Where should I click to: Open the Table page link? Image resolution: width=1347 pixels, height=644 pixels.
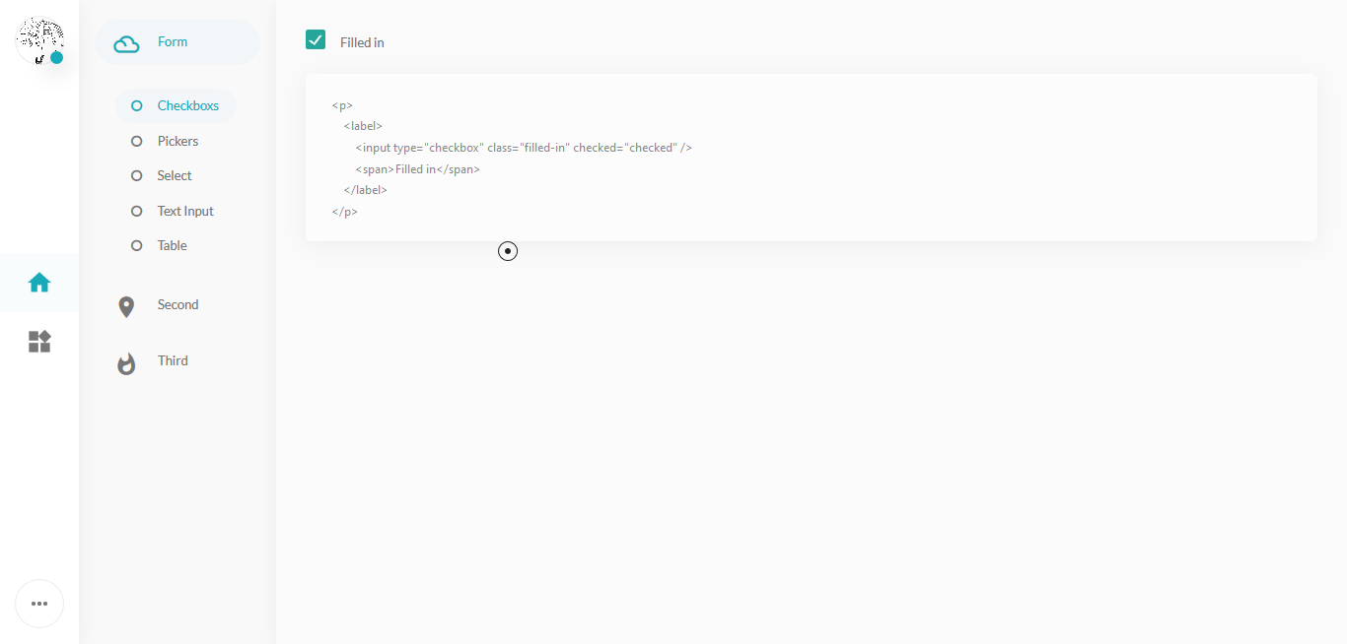173,245
